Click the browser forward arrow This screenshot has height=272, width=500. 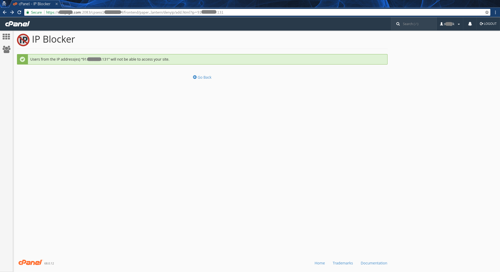click(12, 12)
